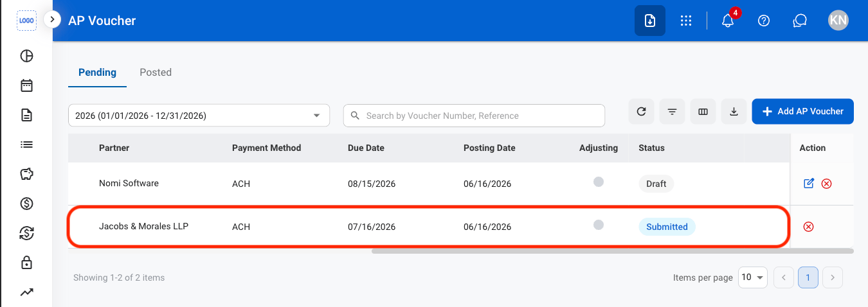Image resolution: width=868 pixels, height=307 pixels.
Task: Open the column chooser icon
Action: (703, 112)
